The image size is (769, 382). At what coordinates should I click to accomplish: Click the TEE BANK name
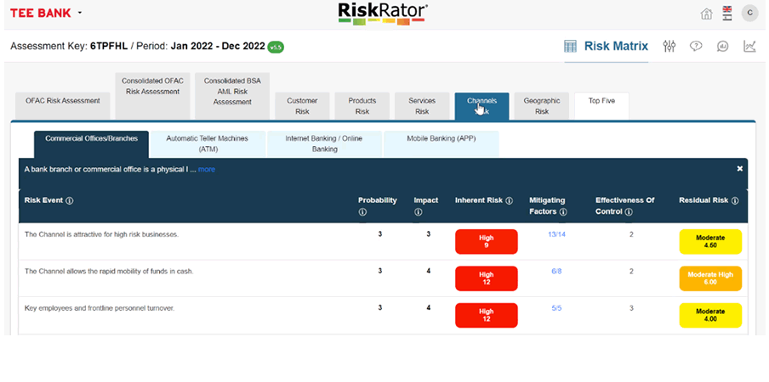(41, 14)
